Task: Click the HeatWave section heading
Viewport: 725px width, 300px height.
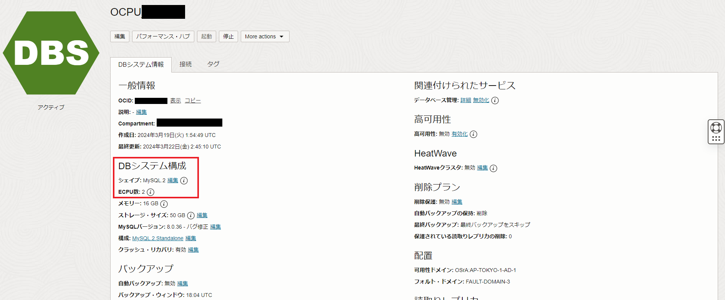Action: click(435, 153)
